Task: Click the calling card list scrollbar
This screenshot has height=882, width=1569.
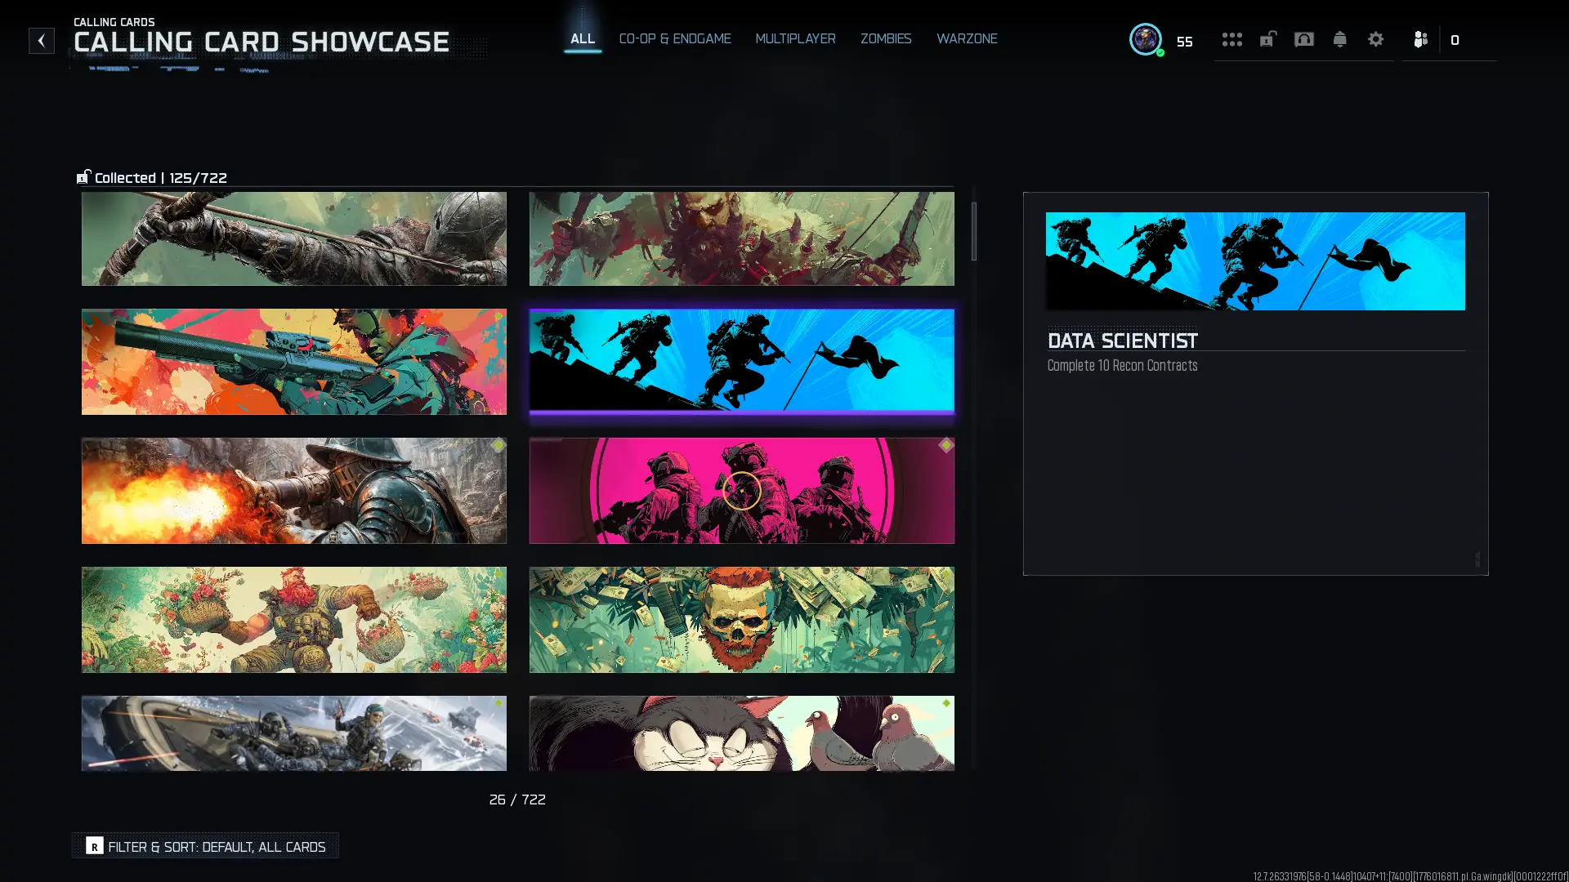Action: click(x=973, y=232)
